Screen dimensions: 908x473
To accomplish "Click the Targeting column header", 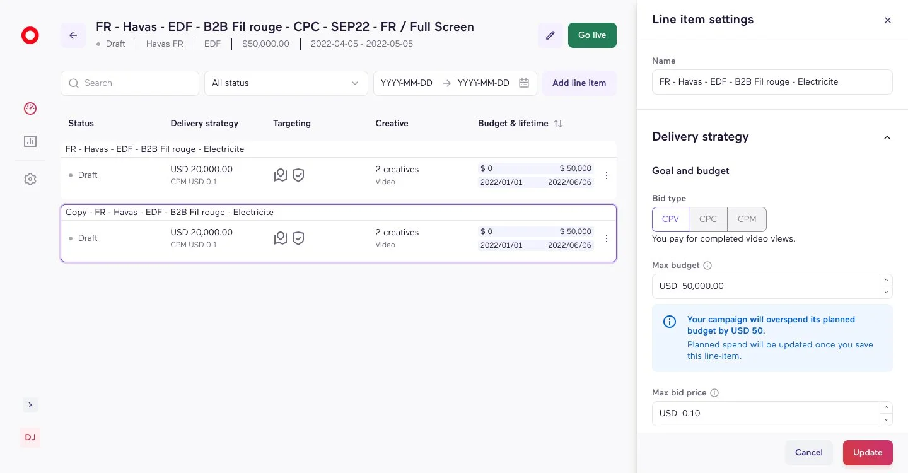I will tap(292, 124).
